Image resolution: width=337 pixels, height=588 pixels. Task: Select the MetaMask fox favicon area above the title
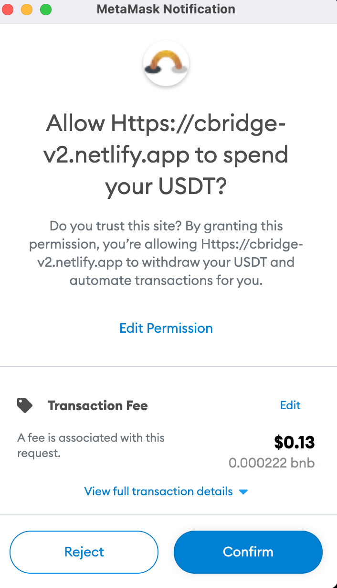(x=166, y=63)
